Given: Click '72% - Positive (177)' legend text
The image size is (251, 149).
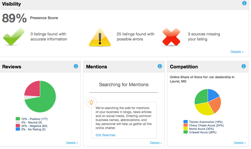Looking at the screenshot, I should pyautogui.click(x=34, y=119).
